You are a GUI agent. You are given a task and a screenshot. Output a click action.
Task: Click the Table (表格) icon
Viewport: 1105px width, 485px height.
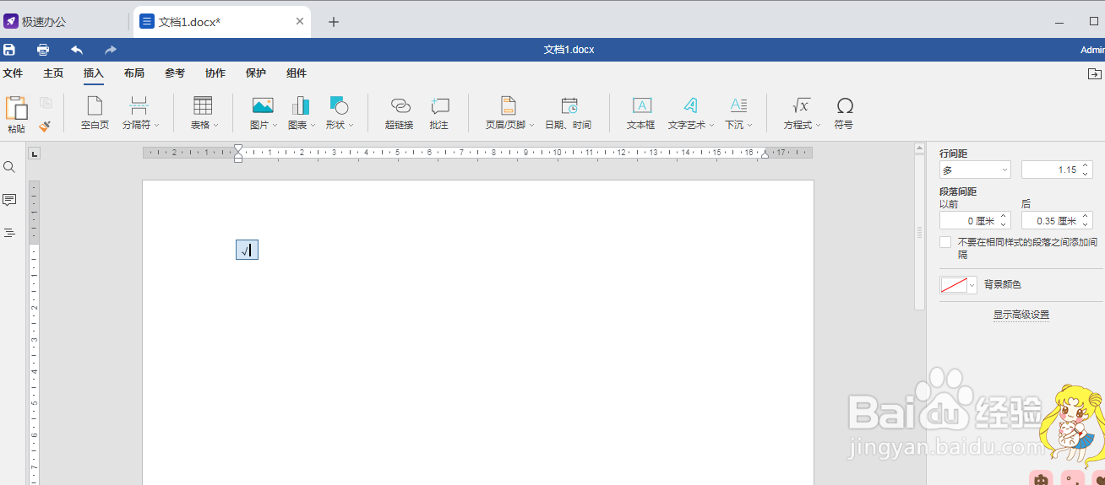(x=203, y=105)
